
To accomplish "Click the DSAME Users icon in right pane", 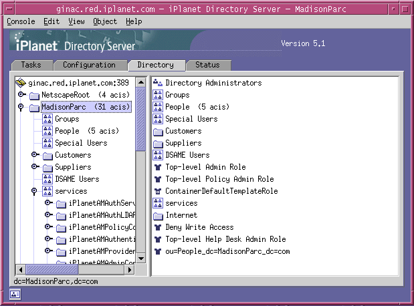I will coord(158,155).
